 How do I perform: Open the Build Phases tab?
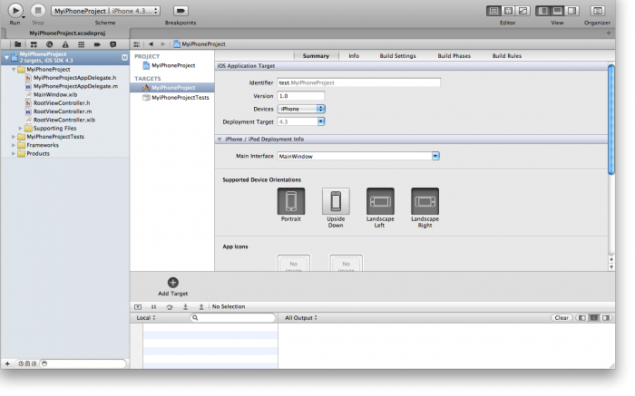click(454, 55)
